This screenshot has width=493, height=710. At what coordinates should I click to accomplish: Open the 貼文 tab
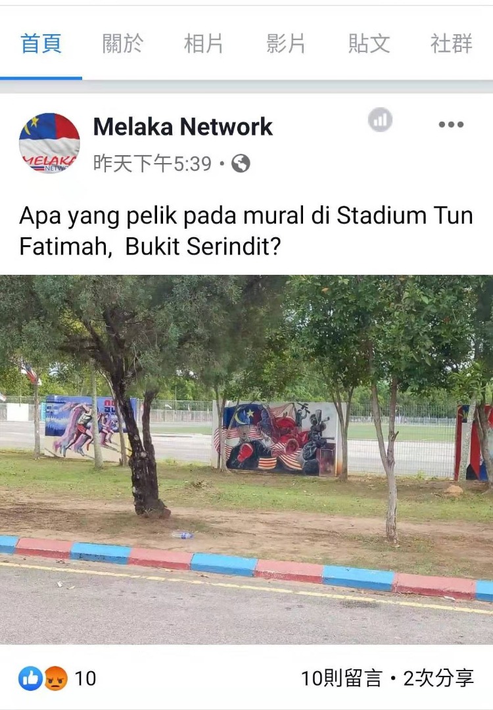[369, 44]
